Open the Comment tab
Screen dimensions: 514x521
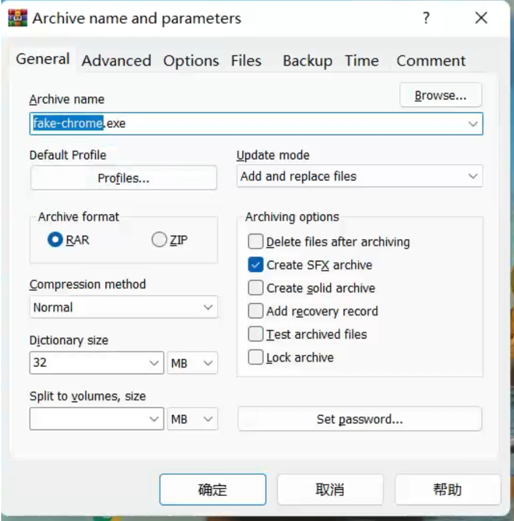click(431, 61)
